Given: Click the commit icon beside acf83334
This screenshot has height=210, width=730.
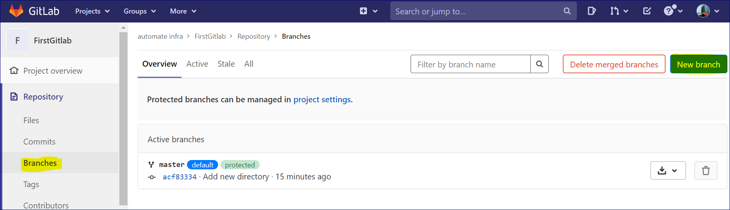Looking at the screenshot, I should coord(152,177).
